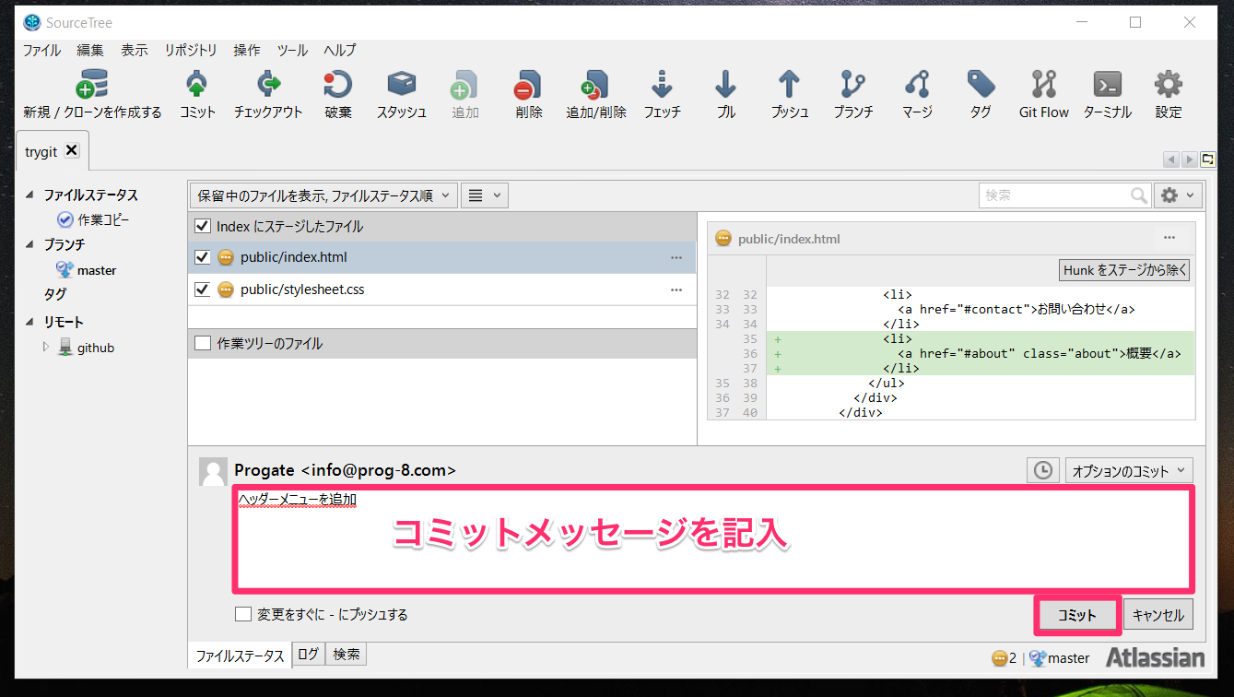The width and height of the screenshot is (1234, 697).
Task: Click the 検索 search input field
Action: [1060, 195]
